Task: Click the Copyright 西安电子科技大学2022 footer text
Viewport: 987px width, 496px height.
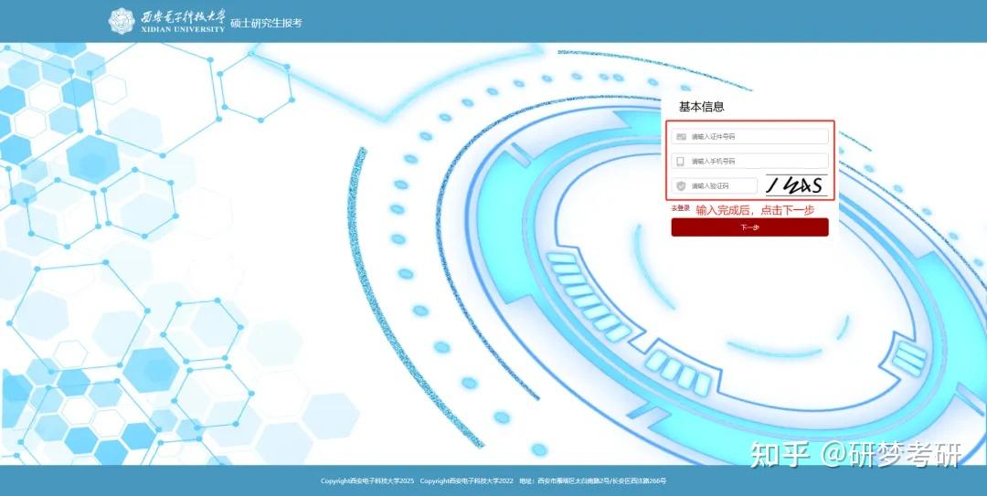Action: pyautogui.click(x=466, y=480)
